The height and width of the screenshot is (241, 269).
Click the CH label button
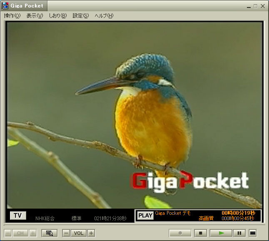click(x=20, y=233)
